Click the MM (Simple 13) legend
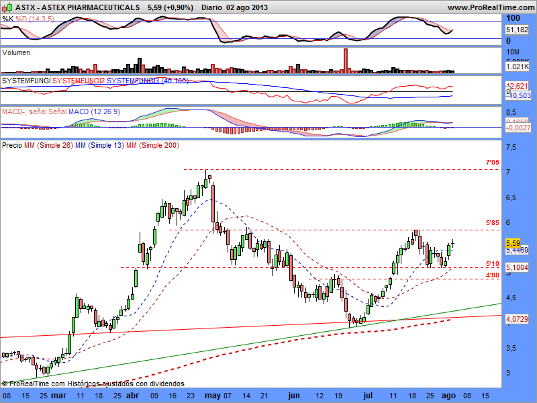The height and width of the screenshot is (403, 537). point(99,145)
